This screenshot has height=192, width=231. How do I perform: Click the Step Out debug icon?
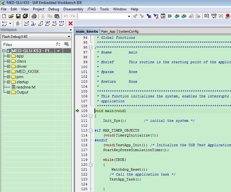pos(41,24)
